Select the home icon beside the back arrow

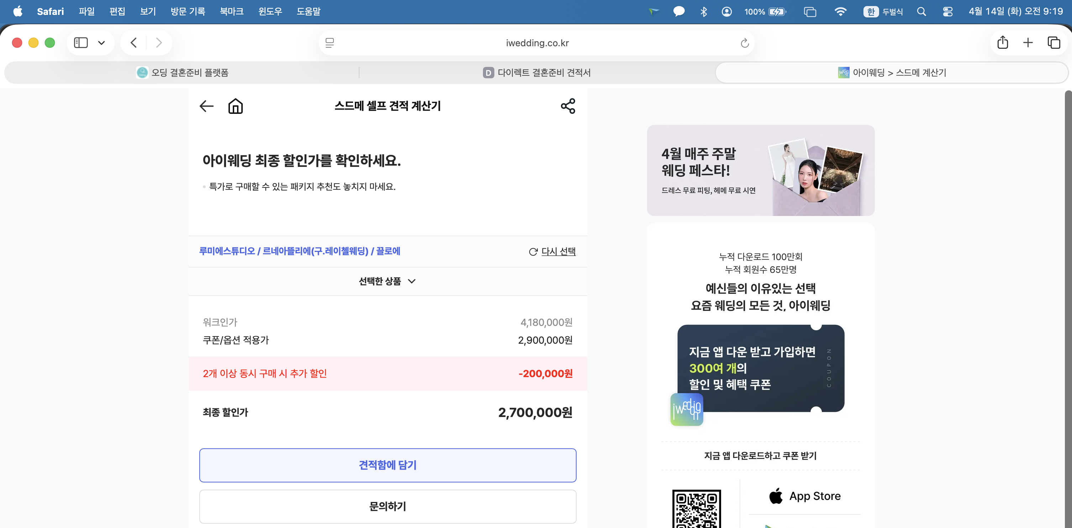(235, 106)
